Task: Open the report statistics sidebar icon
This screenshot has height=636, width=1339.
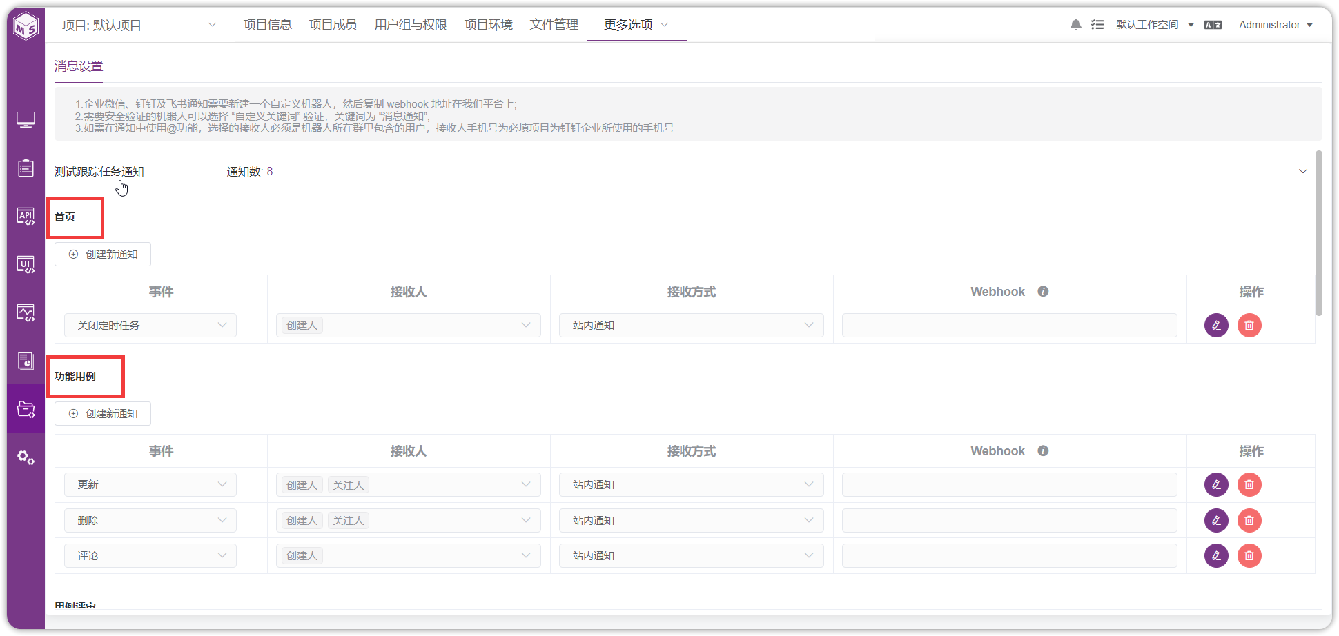Action: 26,361
